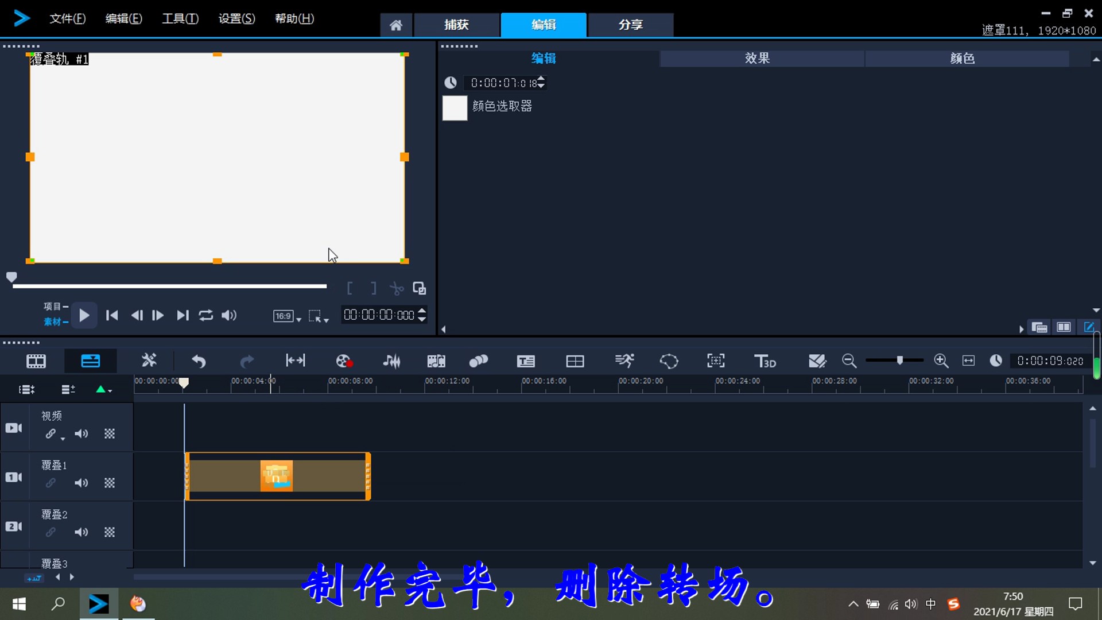The width and height of the screenshot is (1102, 620).
Task: Mute the 覆叠1 overlay track
Action: point(82,483)
